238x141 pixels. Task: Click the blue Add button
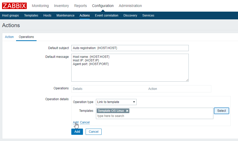[x=77, y=132]
